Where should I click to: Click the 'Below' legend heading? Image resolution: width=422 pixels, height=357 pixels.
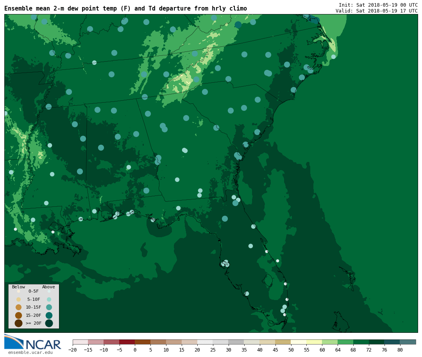point(18,287)
